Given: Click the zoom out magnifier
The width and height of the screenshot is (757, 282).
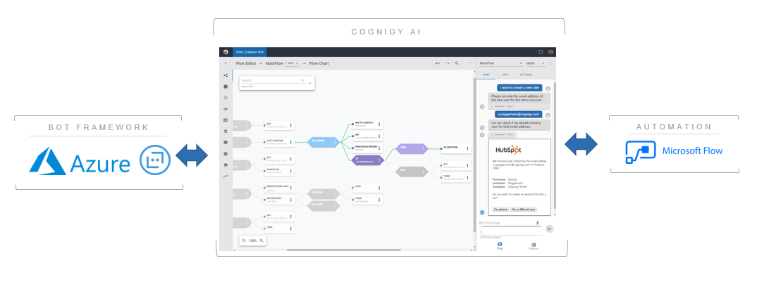Looking at the screenshot, I should tap(245, 240).
